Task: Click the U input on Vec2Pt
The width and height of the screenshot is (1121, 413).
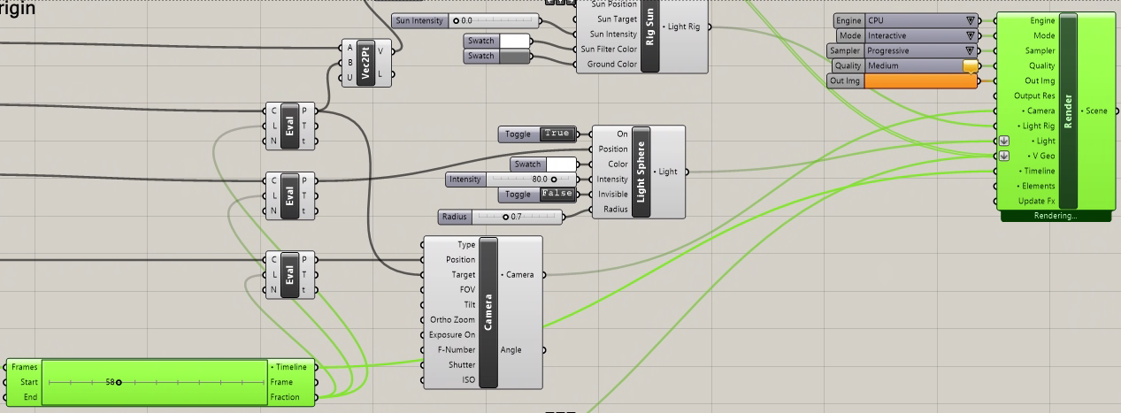Action: (349, 78)
